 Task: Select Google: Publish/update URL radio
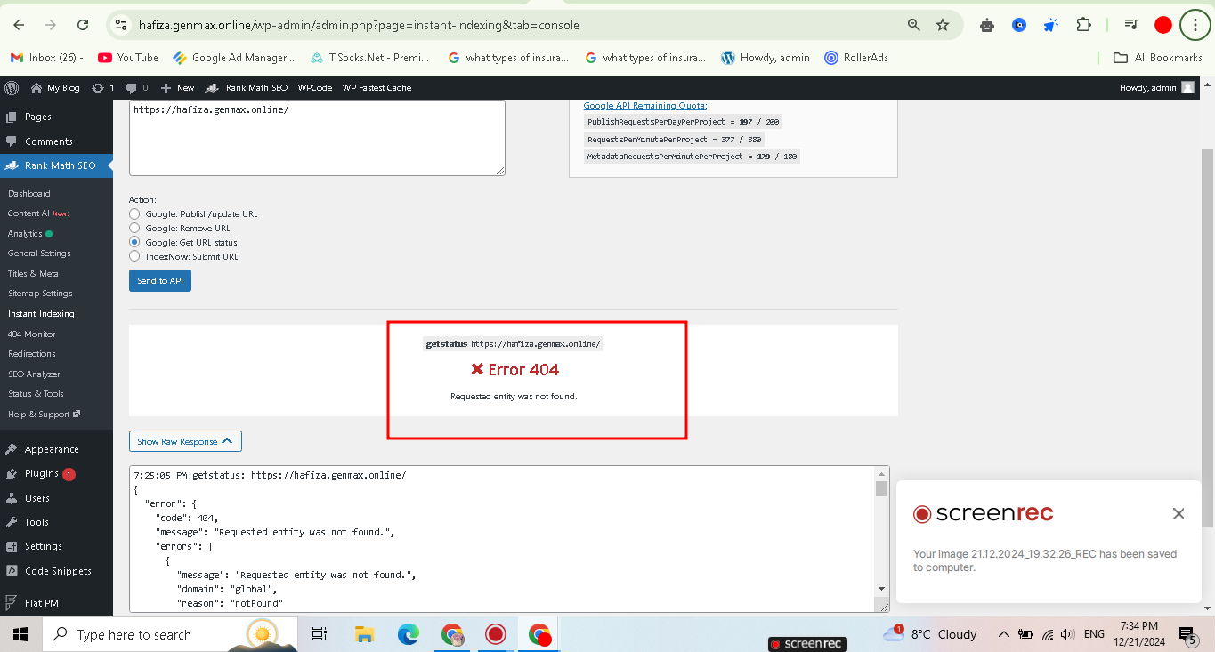[x=134, y=214]
